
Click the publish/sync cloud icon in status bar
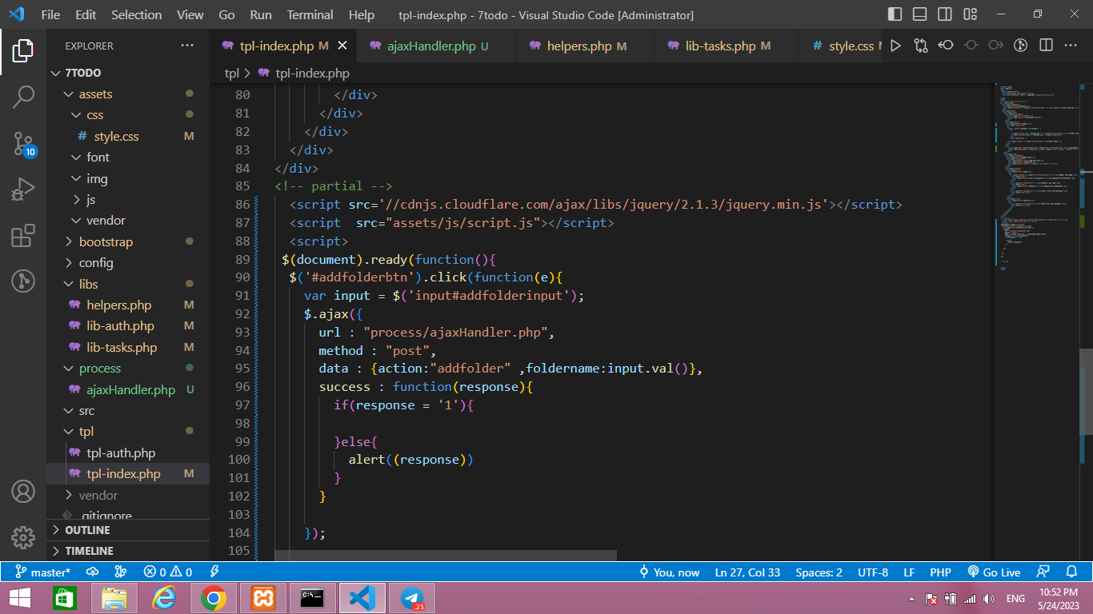(93, 572)
